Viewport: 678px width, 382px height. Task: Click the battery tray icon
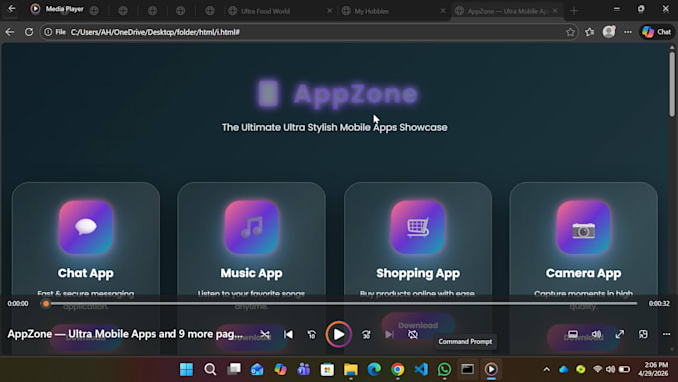[x=624, y=369]
